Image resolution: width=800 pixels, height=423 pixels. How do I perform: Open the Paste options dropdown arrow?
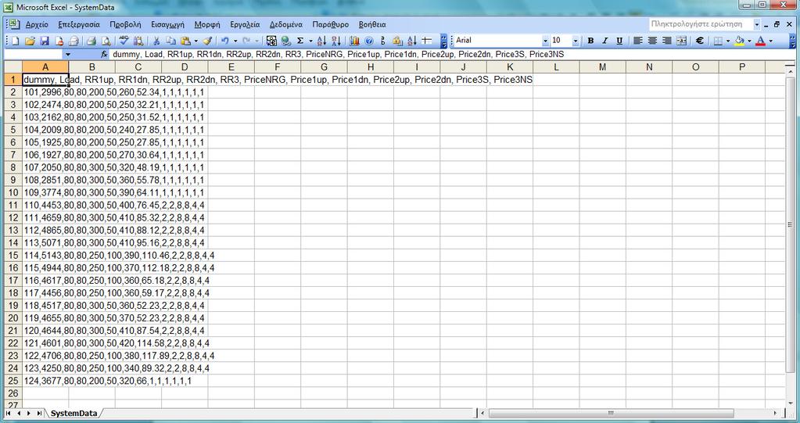(x=196, y=41)
